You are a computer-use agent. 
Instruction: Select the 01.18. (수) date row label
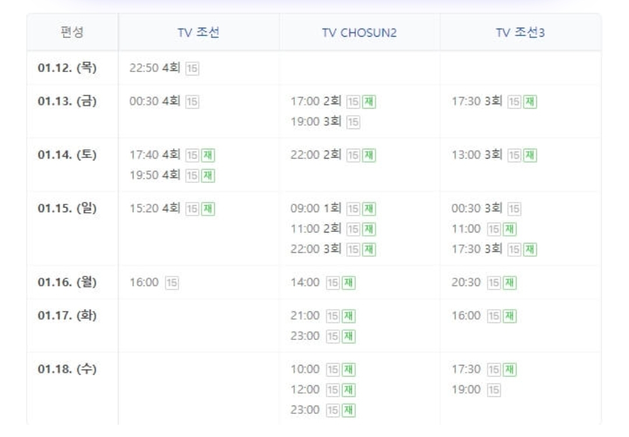[67, 369]
